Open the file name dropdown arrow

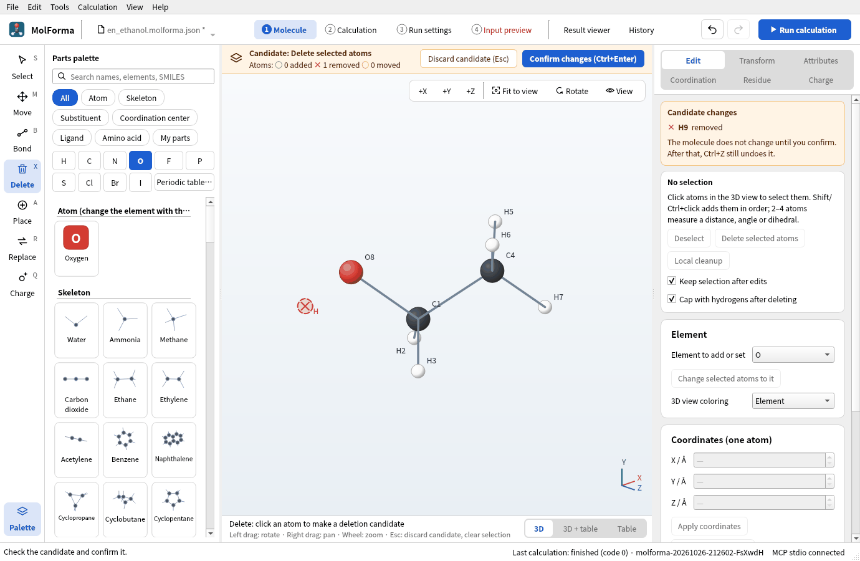pyautogui.click(x=213, y=35)
